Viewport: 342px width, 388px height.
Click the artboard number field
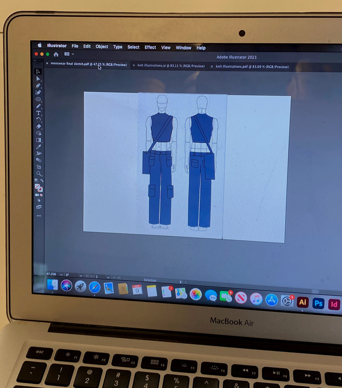coord(100,277)
